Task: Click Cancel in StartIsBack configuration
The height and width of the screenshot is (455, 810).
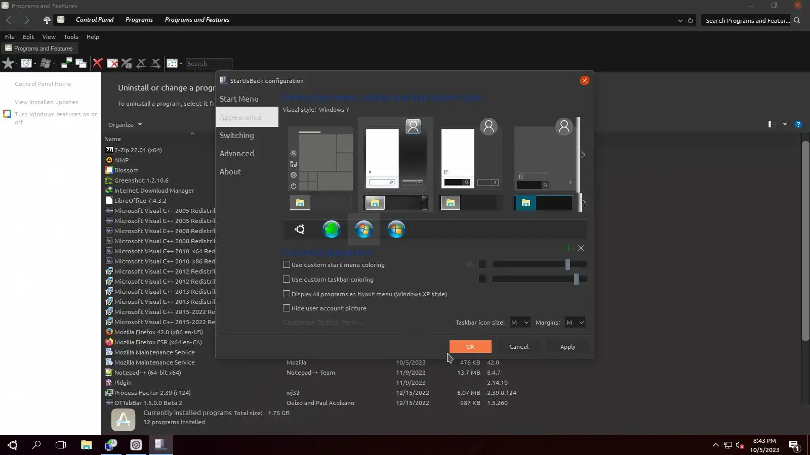Action: coord(519,347)
